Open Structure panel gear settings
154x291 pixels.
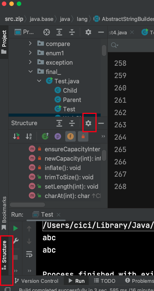[x=88, y=123]
